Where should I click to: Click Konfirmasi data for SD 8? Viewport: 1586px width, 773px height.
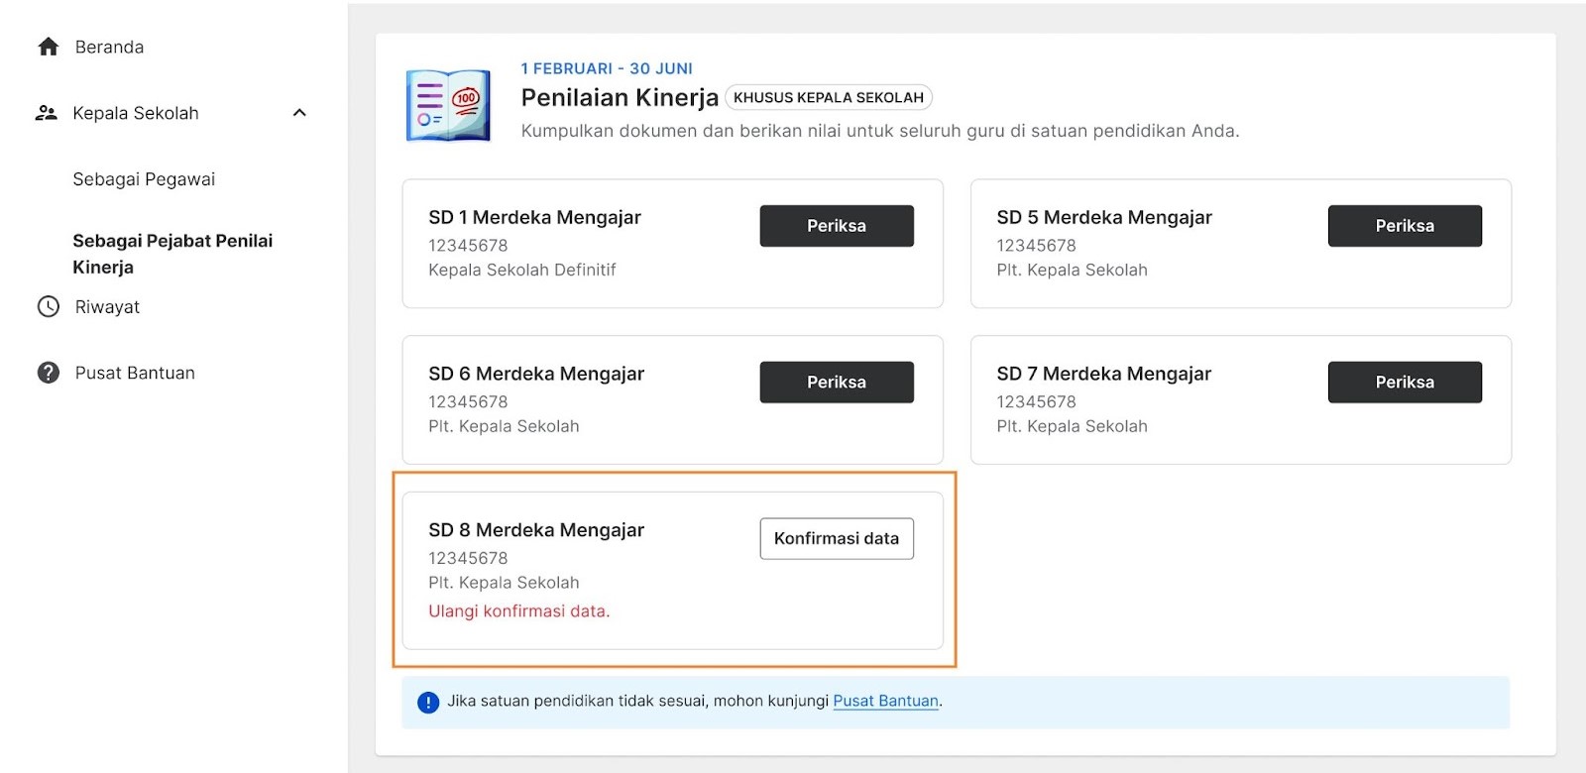tap(837, 539)
